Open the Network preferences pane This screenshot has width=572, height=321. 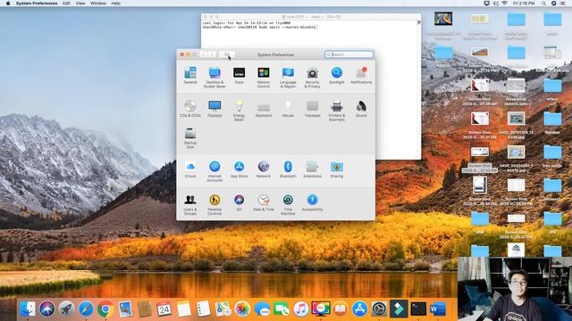264,169
